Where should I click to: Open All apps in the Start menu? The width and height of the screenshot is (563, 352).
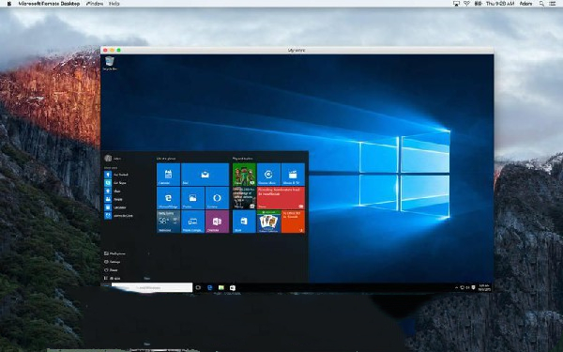click(x=113, y=279)
